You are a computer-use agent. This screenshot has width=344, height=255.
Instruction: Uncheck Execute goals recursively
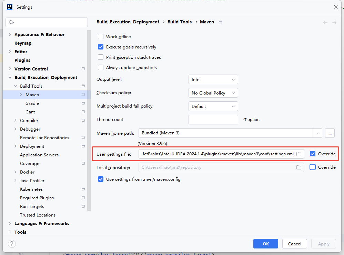[x=101, y=47]
